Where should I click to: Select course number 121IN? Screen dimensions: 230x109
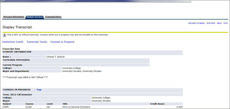(x=28, y=107)
